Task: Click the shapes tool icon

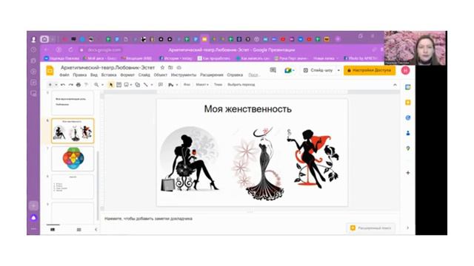Action: [138, 85]
